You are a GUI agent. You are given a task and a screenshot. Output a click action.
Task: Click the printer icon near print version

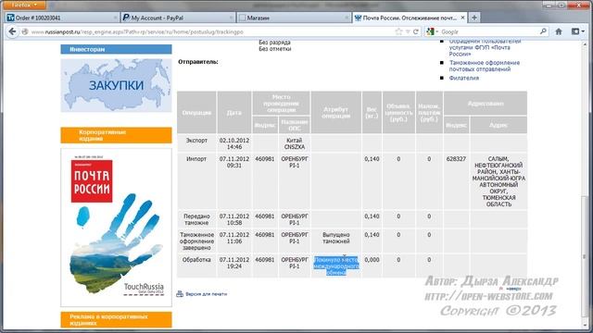tap(180, 293)
